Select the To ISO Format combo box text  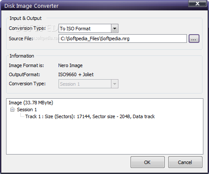[75, 29]
